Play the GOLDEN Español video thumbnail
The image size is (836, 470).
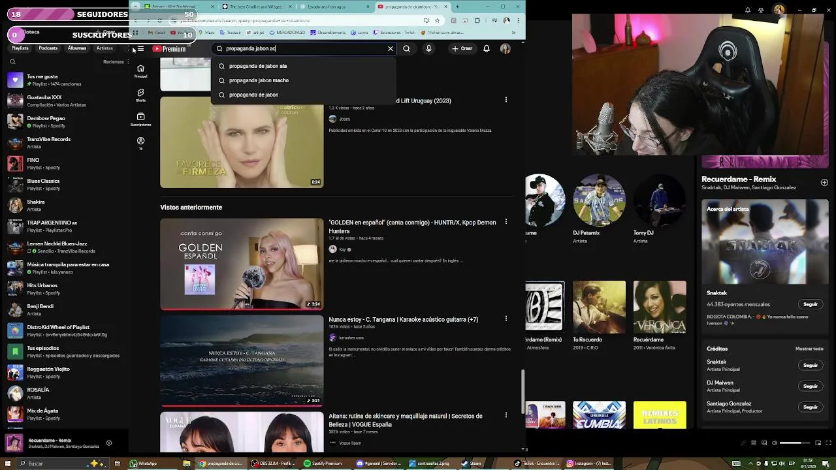pos(242,264)
